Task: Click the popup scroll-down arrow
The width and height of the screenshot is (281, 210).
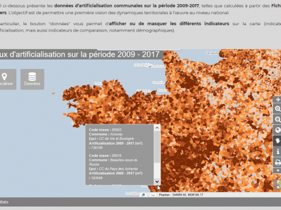Action: [x=157, y=181]
